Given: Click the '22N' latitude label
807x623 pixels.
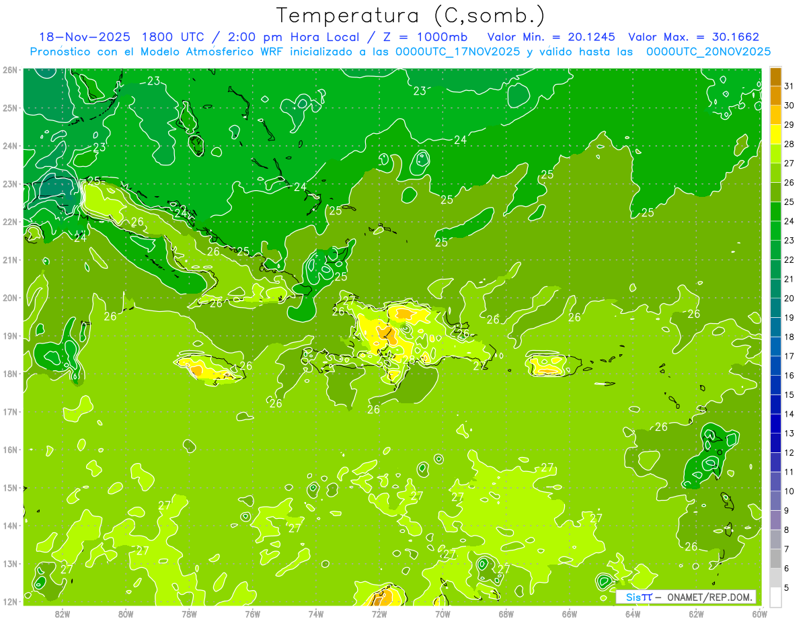Looking at the screenshot, I should (10, 222).
